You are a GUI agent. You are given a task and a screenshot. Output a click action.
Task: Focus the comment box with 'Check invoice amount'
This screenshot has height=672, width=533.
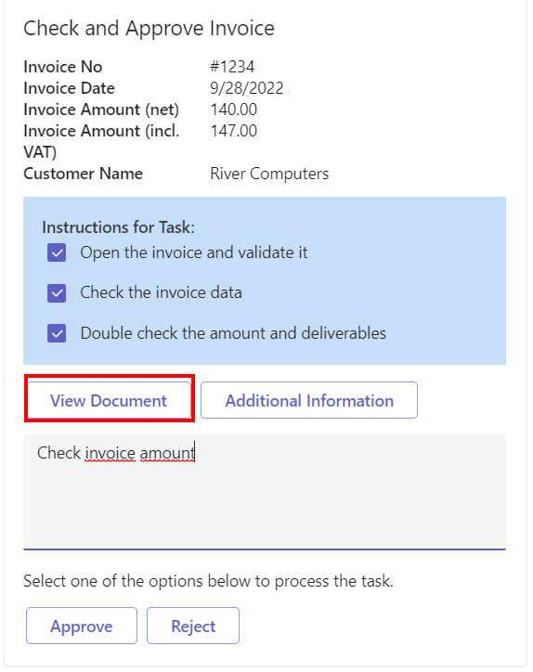click(x=265, y=492)
